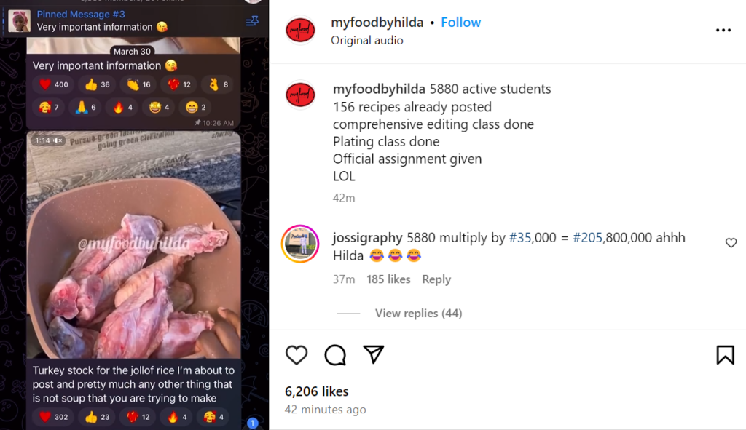The height and width of the screenshot is (430, 746).
Task: Like jossigraphy's comment with the small heart
Action: pyautogui.click(x=731, y=243)
